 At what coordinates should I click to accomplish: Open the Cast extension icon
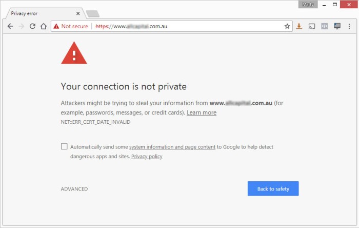[x=312, y=26]
